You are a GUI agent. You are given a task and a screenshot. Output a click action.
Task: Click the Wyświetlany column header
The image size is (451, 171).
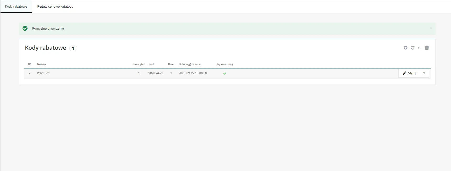[225, 64]
